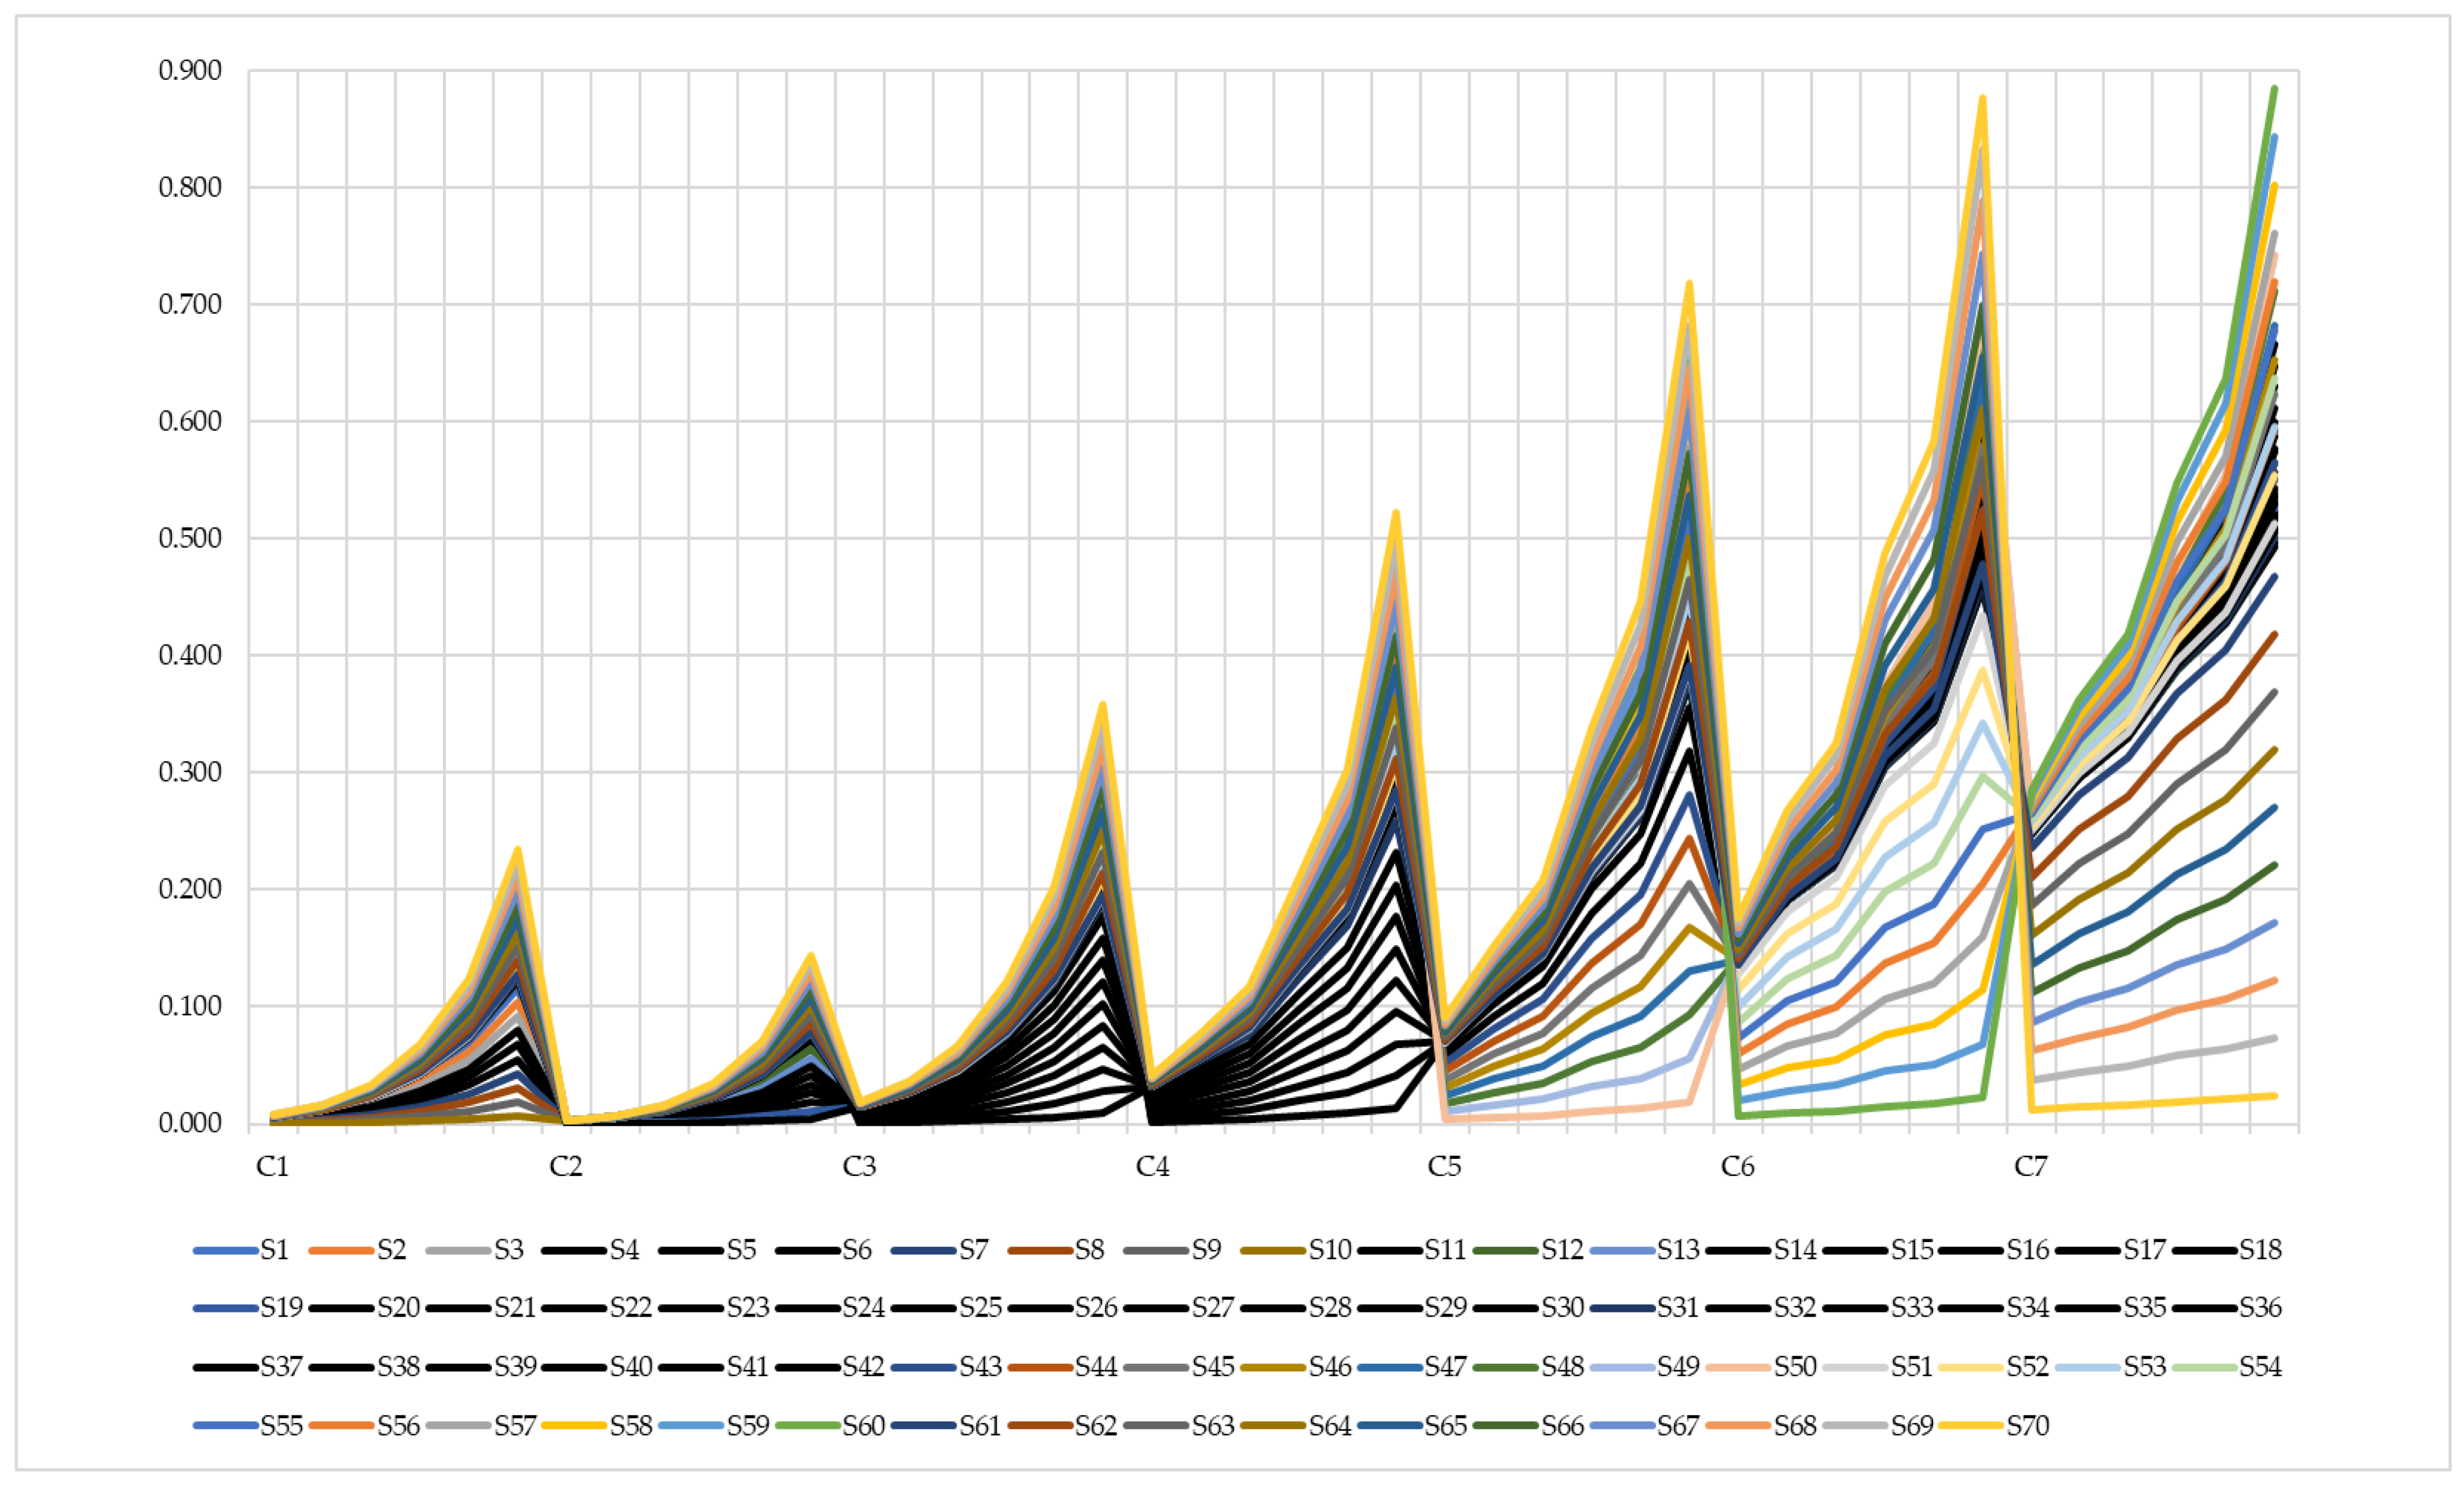2464x1485 pixels.
Task: Click the 0.900 y-axis value
Action: (190, 71)
